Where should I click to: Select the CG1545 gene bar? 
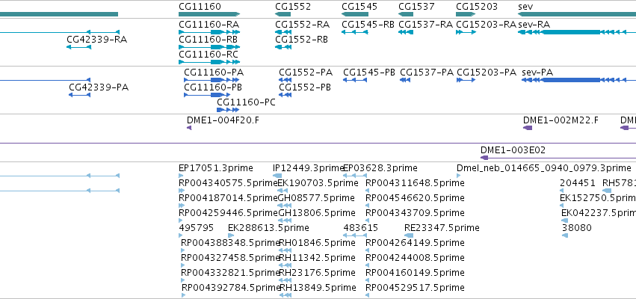(355, 14)
